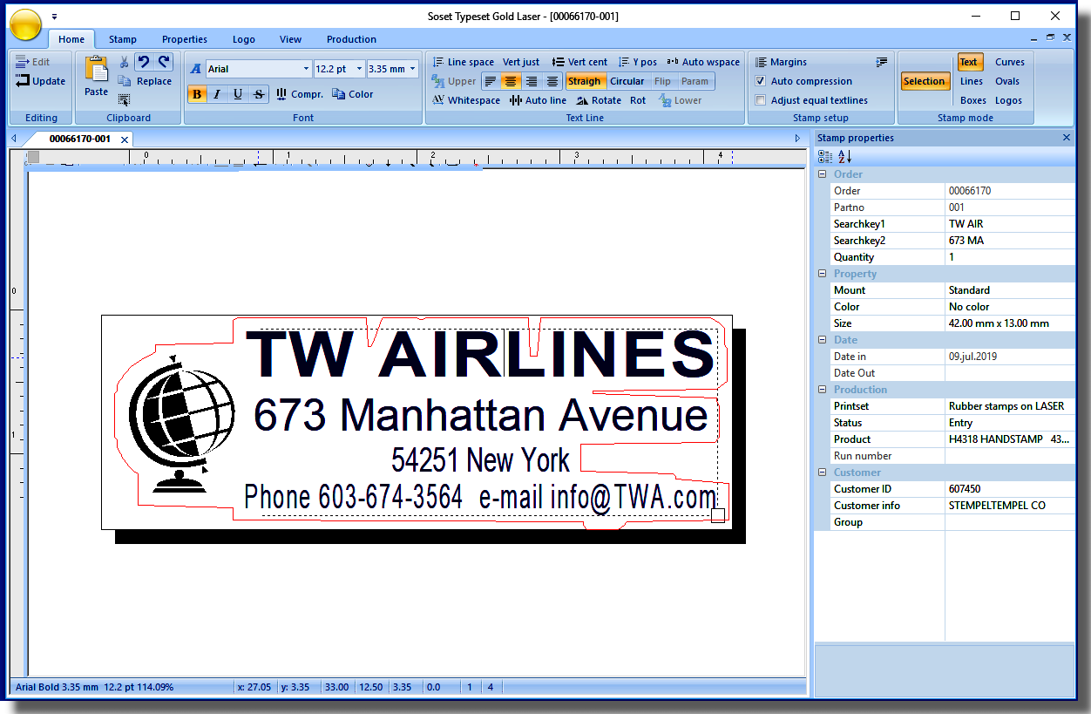Click the Cut scissors icon
This screenshot has width=1091, height=714.
tap(124, 62)
